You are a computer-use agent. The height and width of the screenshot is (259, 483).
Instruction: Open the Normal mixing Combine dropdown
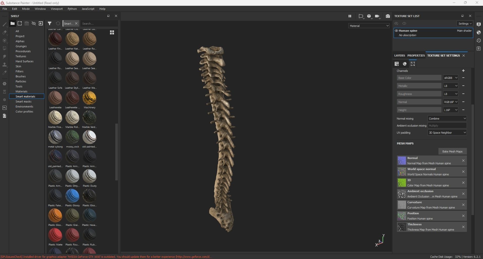447,118
